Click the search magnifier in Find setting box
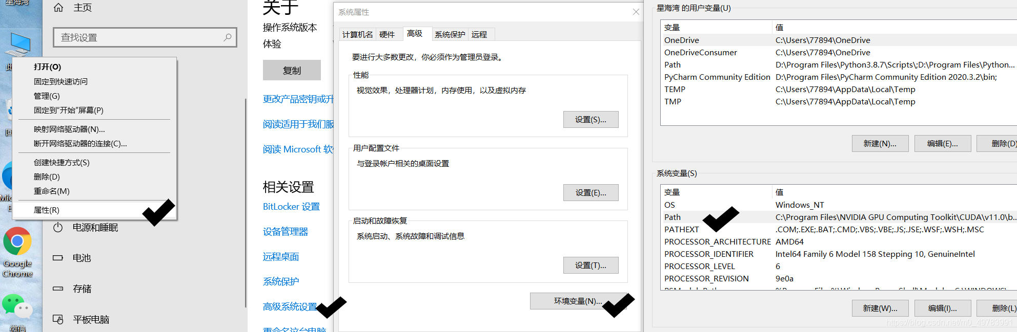The width and height of the screenshot is (1017, 332). [228, 37]
